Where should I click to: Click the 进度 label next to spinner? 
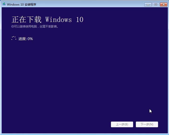point(22,39)
